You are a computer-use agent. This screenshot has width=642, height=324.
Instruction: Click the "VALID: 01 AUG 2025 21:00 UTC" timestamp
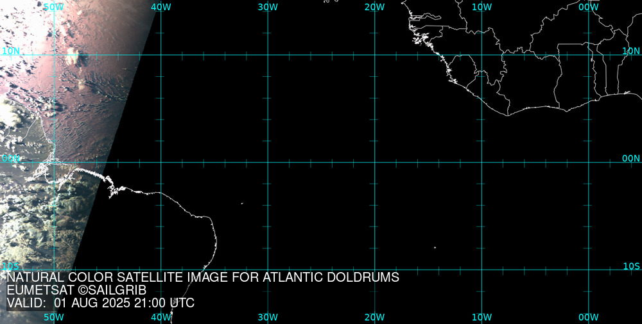coord(100,303)
